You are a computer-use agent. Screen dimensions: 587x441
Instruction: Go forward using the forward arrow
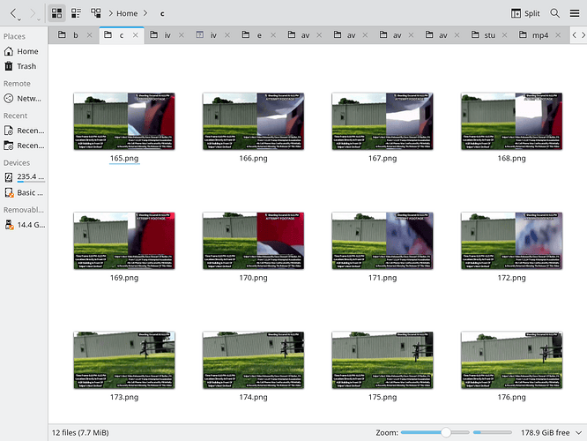[33, 13]
